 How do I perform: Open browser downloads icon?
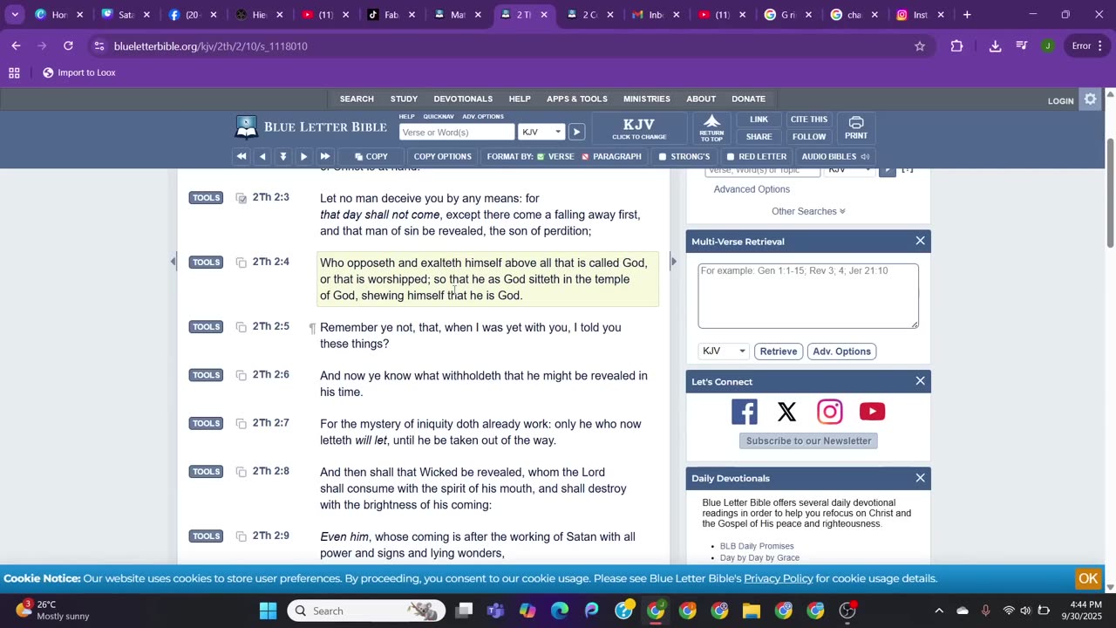(995, 46)
